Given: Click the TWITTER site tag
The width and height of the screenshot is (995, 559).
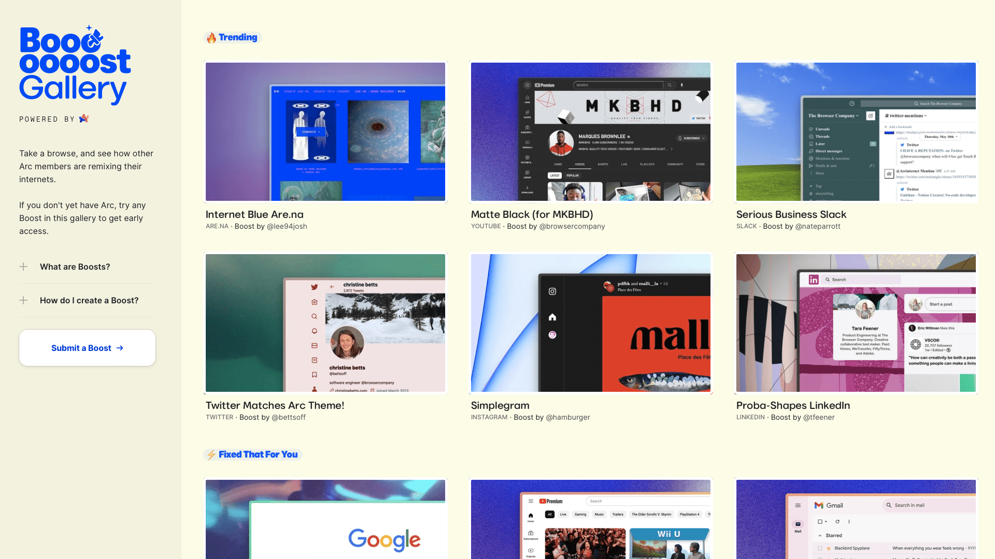Looking at the screenshot, I should pos(220,417).
